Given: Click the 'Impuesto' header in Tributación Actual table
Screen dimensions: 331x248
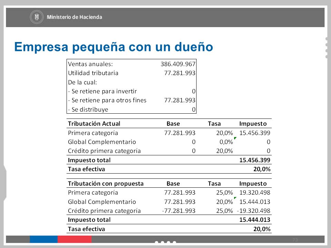Looking at the screenshot, I should tap(253, 124).
